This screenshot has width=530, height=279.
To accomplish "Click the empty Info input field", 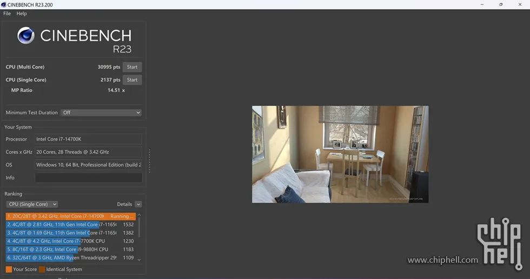I will 89,178.
